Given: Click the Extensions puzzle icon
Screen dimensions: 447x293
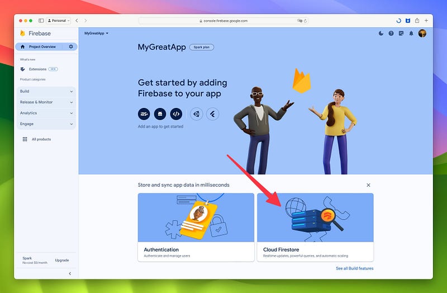Looking at the screenshot, I should (22, 69).
